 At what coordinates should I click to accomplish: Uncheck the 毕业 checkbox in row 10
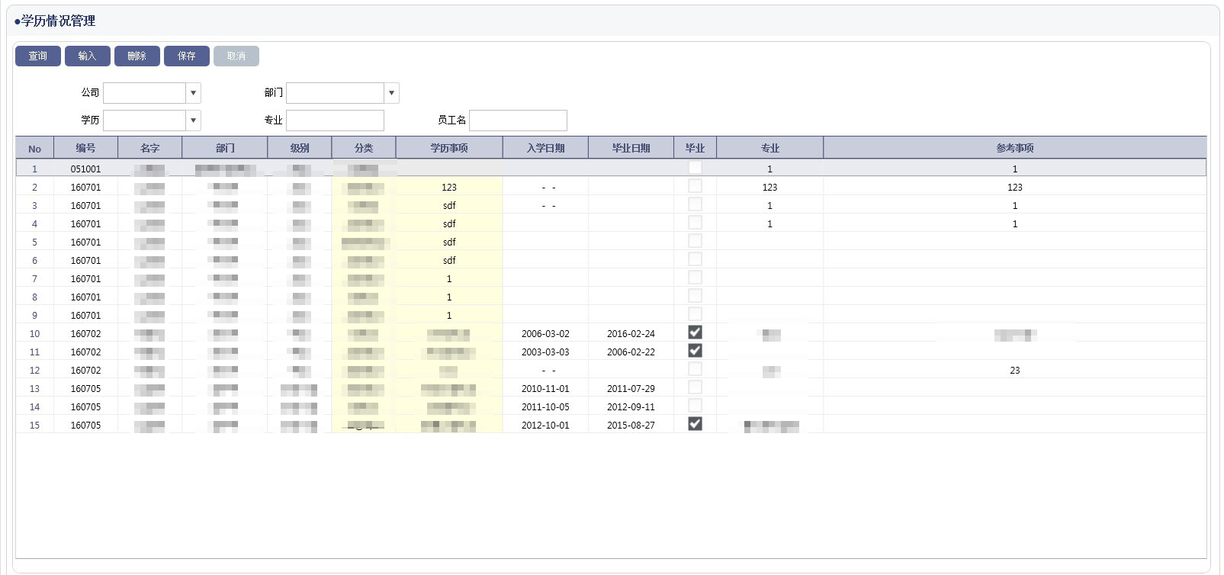(695, 332)
